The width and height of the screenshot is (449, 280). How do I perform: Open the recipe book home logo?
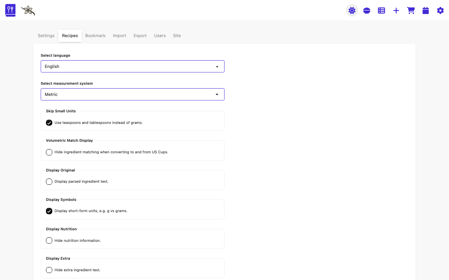pos(11,10)
